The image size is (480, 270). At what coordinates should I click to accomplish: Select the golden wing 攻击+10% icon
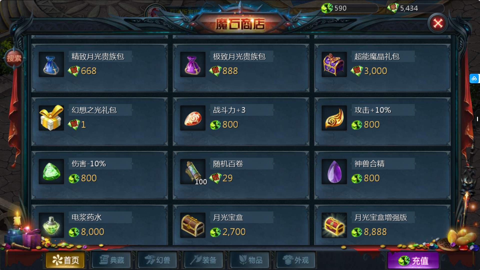334,118
